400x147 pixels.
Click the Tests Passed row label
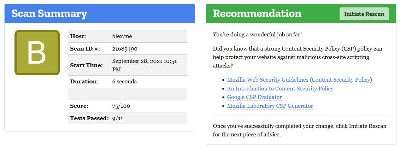click(x=89, y=118)
